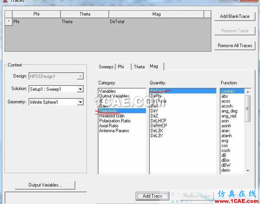
Task: Select abs function
Action: (232, 96)
